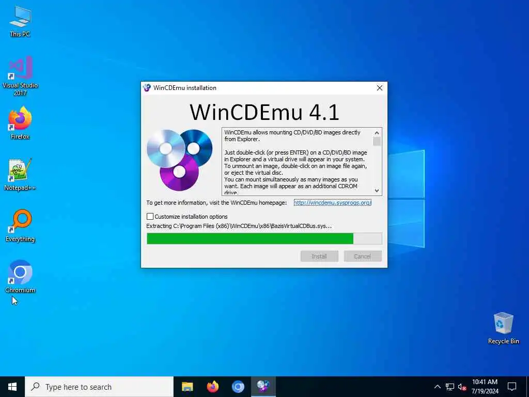The image size is (529, 397).
Task: Click the description box scrollbar thumb
Action: [377, 142]
